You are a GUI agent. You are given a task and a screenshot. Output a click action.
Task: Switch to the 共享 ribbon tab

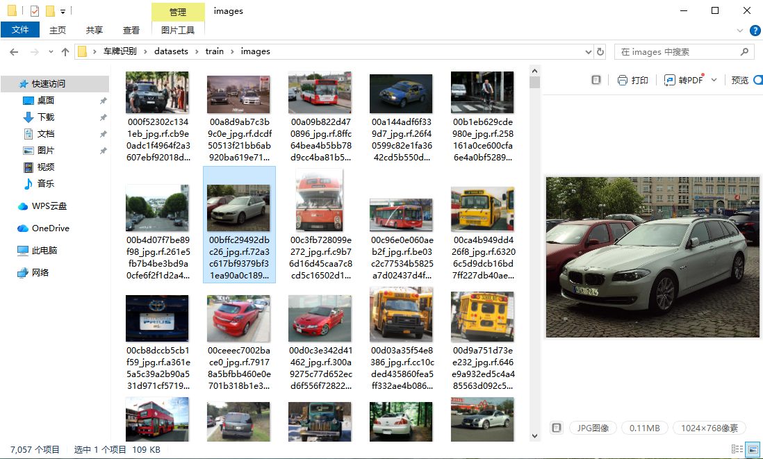click(95, 30)
